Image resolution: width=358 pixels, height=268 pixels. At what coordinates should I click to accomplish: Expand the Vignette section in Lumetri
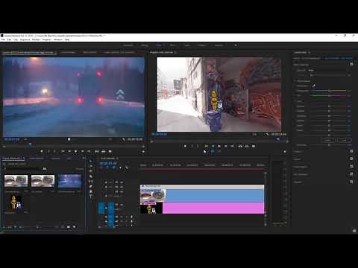[x=298, y=182]
